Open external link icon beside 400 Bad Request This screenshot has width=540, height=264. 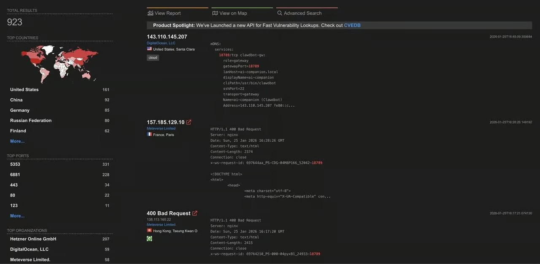click(x=195, y=213)
